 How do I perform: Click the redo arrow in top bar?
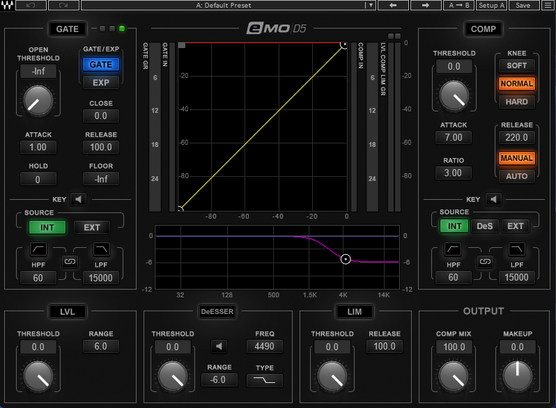coord(63,5)
